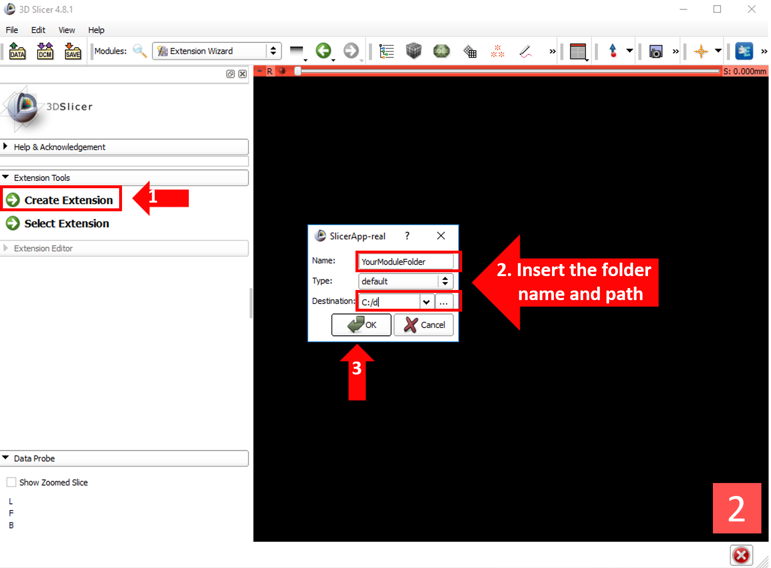Viewport: 771px width, 568px height.
Task: Open Volume Rendering cube icon
Action: (414, 51)
